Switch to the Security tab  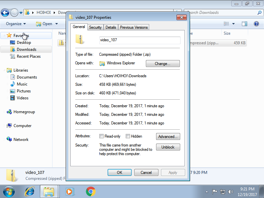95,27
